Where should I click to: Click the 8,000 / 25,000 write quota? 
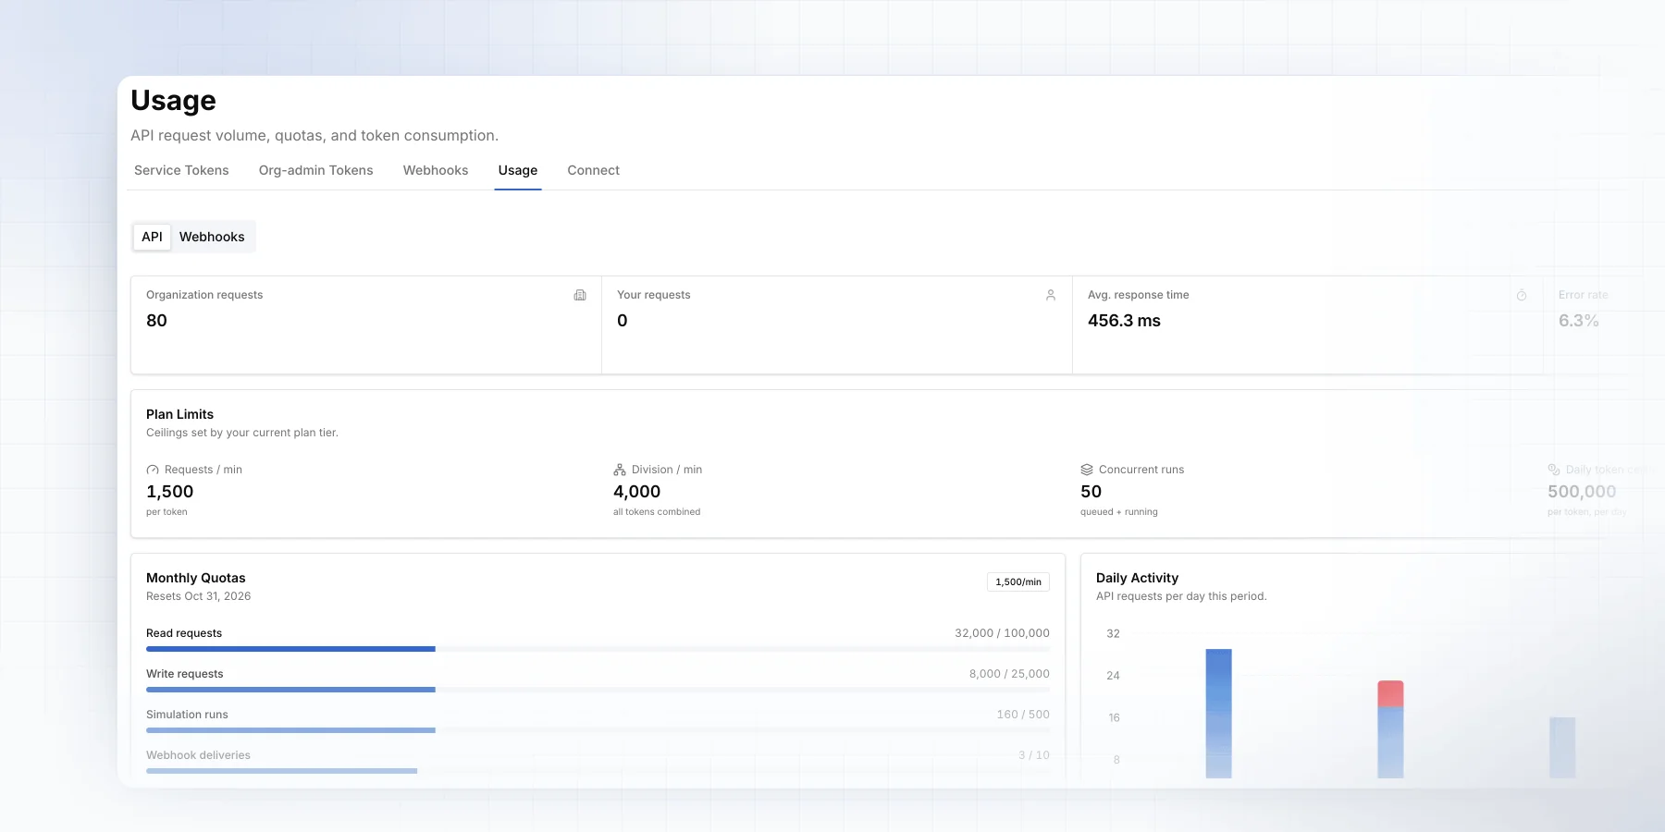pyautogui.click(x=1009, y=674)
